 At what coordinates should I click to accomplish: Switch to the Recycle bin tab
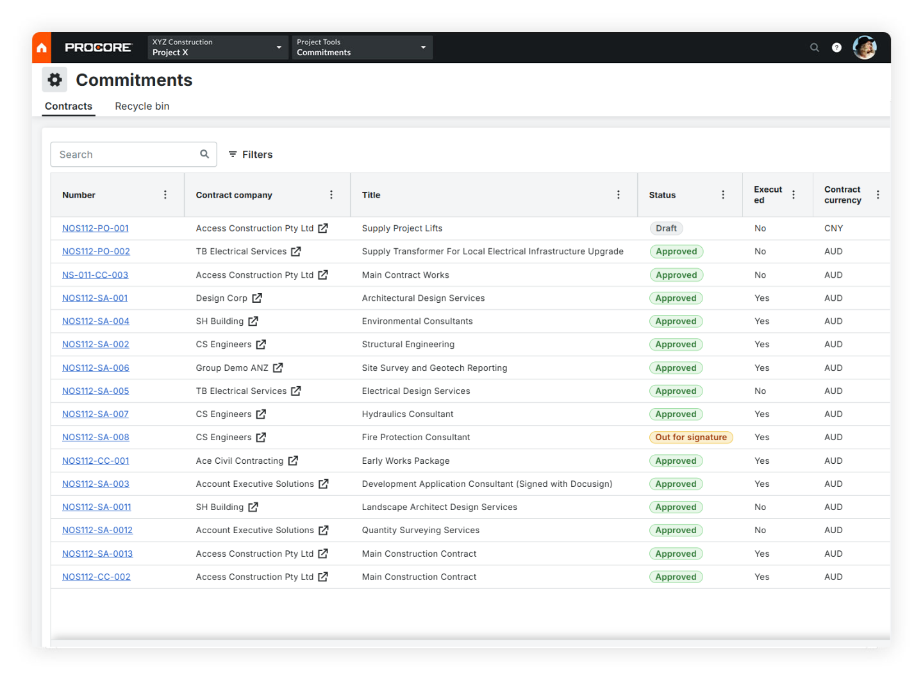tap(142, 106)
